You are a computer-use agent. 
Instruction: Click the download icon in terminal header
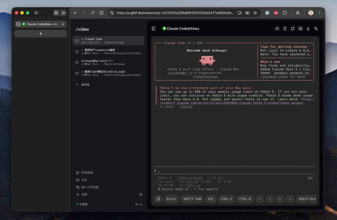[308, 29]
